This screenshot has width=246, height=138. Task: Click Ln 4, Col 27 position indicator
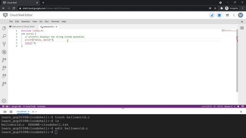207,106
